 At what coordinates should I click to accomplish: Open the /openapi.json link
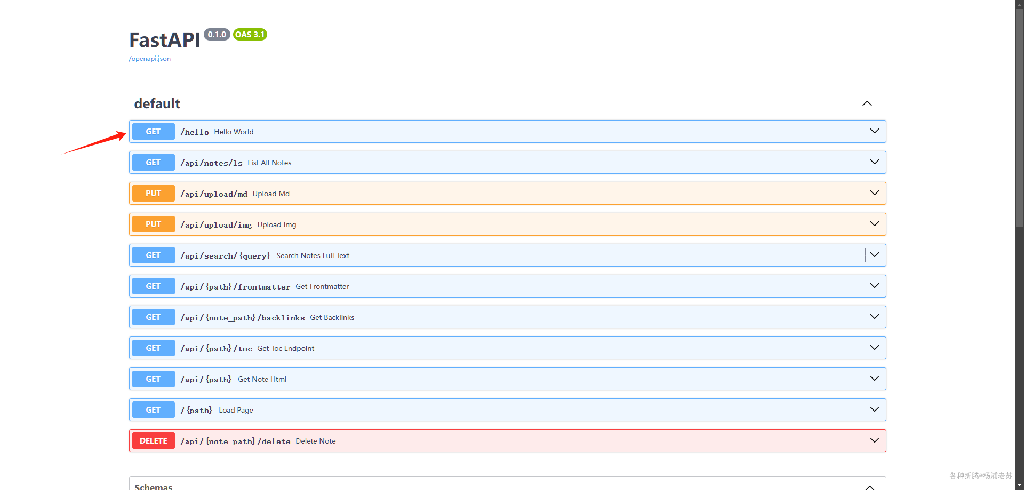pos(150,59)
